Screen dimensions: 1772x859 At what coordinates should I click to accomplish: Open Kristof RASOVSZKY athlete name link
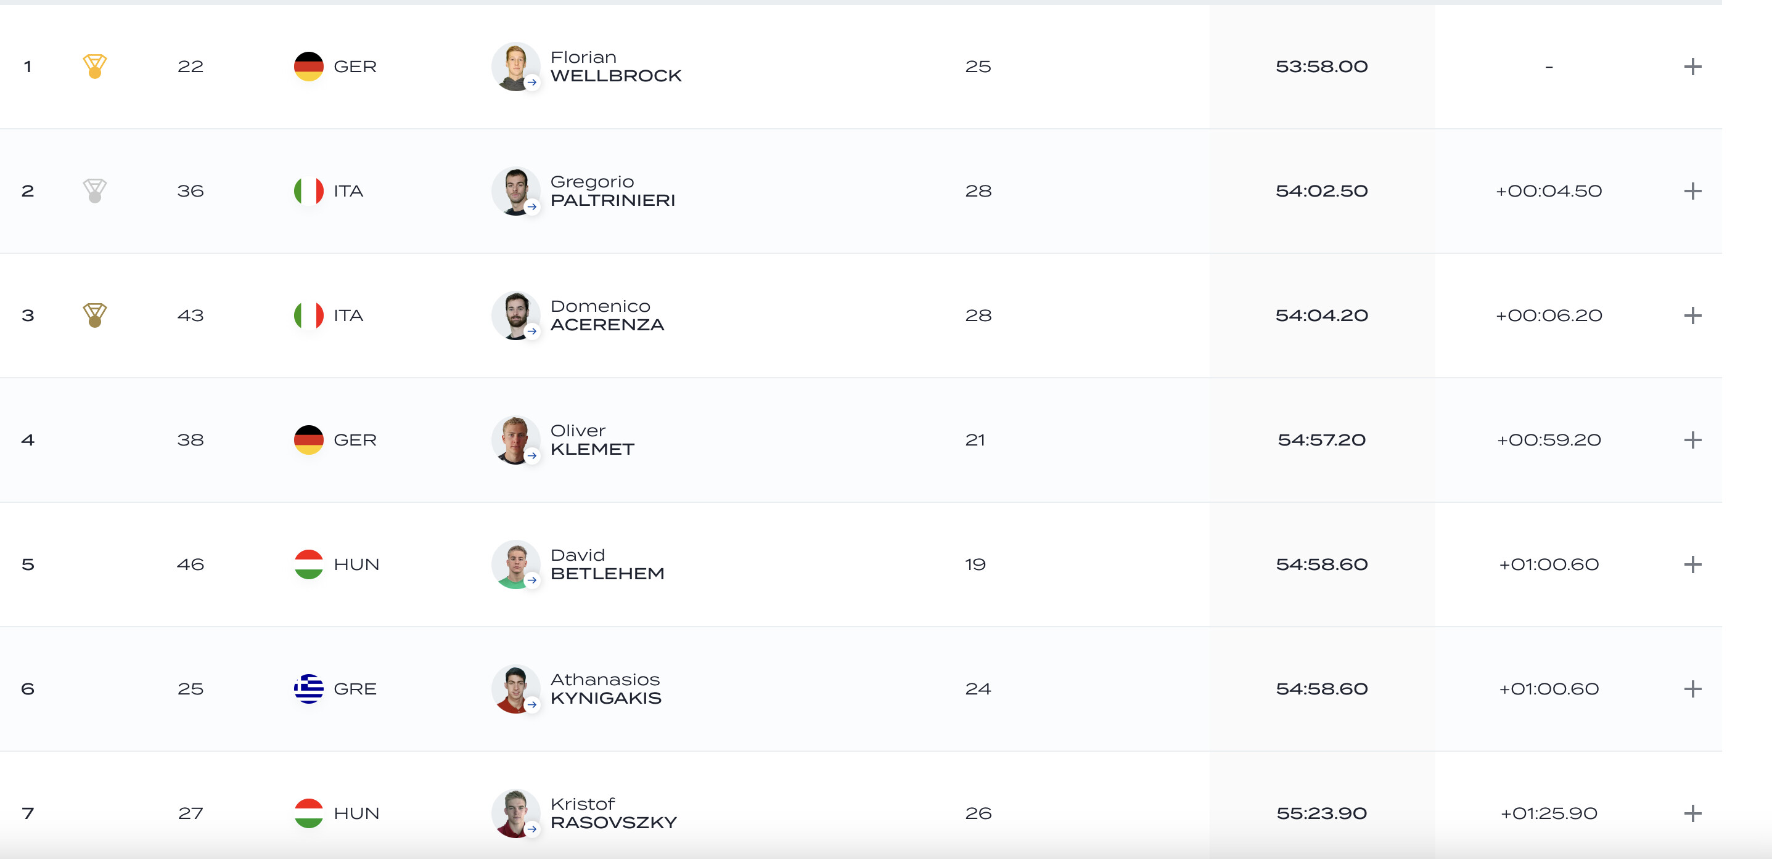(x=613, y=813)
